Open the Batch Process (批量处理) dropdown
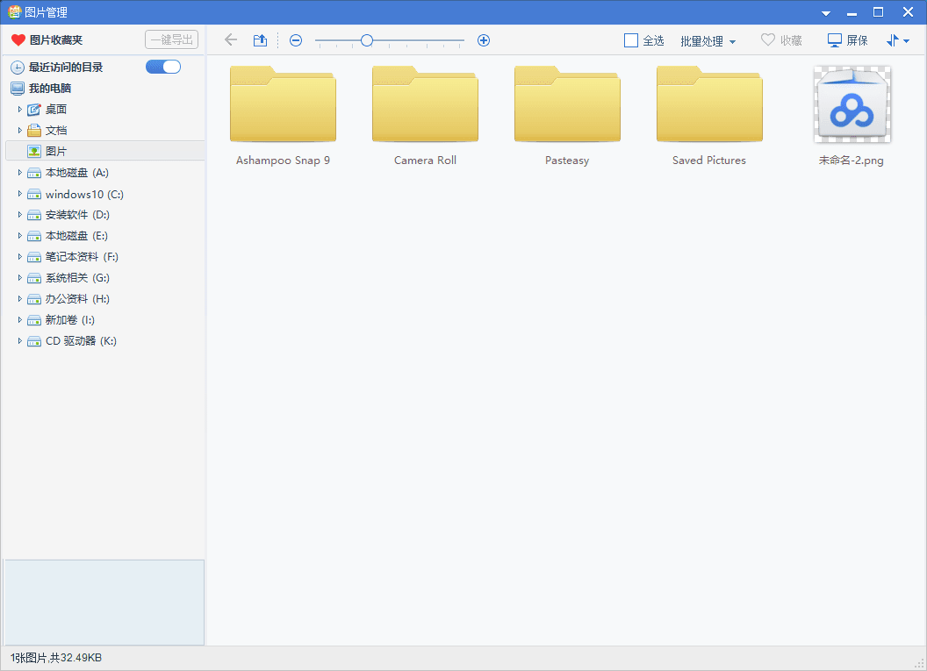Viewport: 927px width, 671px height. click(x=708, y=41)
